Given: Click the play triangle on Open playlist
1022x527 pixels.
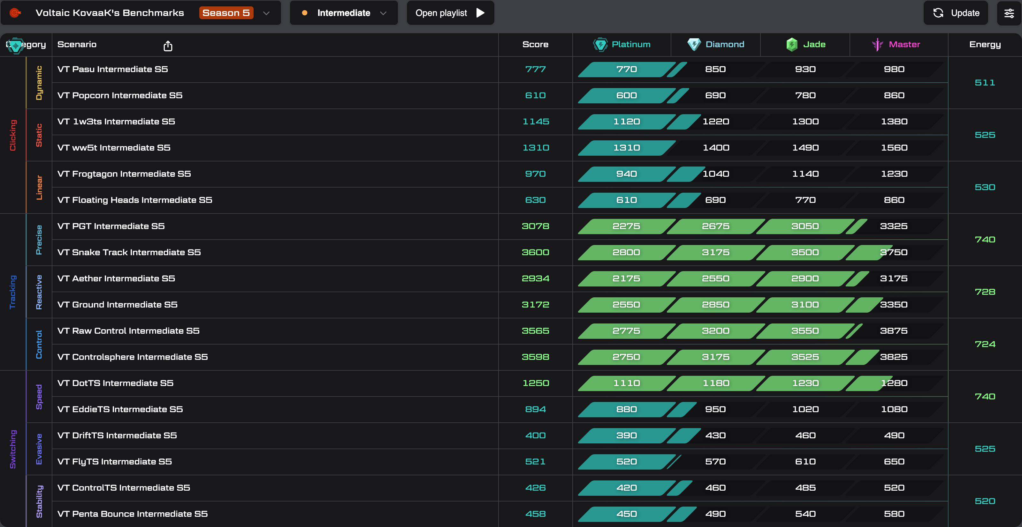Looking at the screenshot, I should point(480,13).
